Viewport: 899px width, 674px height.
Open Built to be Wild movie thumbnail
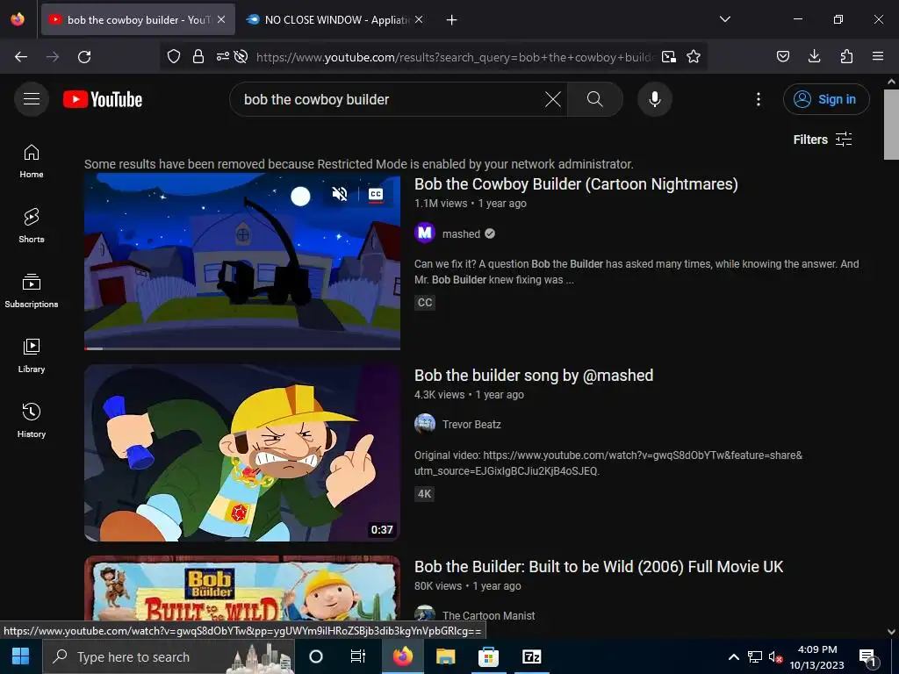(x=242, y=589)
